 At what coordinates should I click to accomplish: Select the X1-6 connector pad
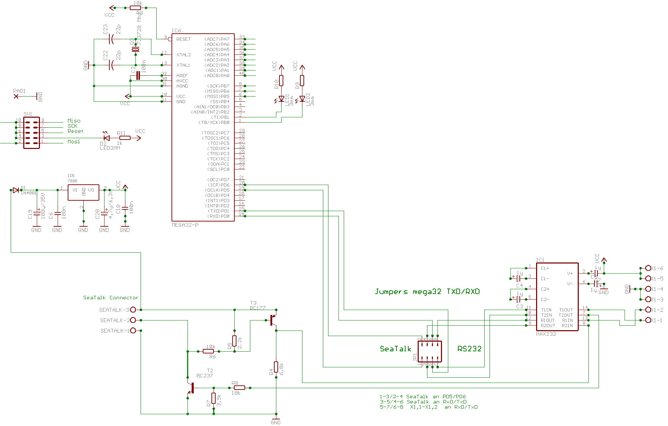click(x=648, y=268)
